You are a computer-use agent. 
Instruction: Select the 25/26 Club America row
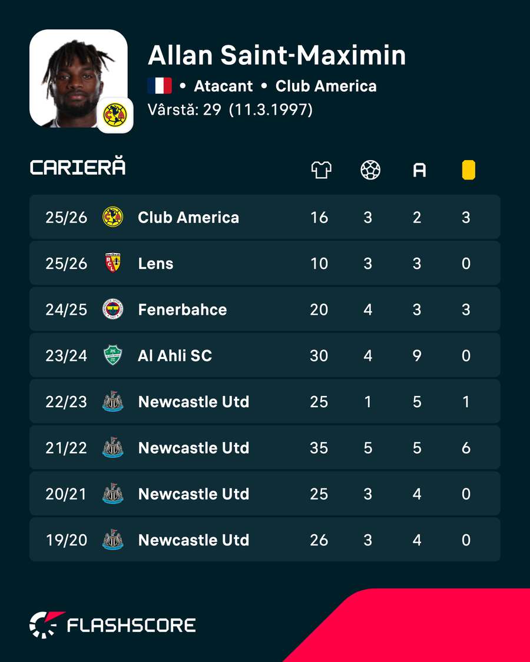point(265,217)
